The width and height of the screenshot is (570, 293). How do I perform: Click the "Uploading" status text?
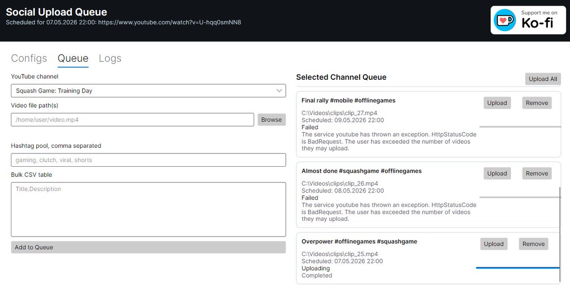click(316, 268)
